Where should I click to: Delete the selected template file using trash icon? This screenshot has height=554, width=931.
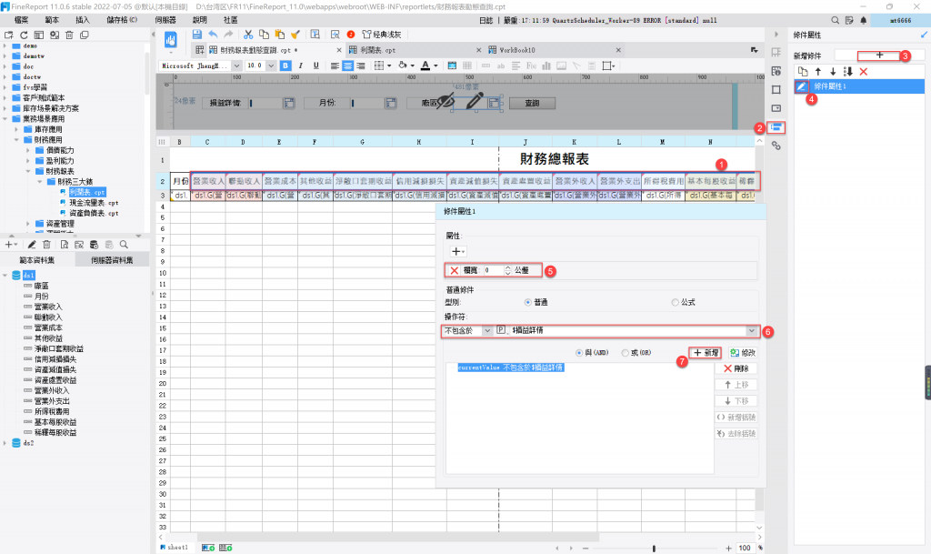(69, 35)
